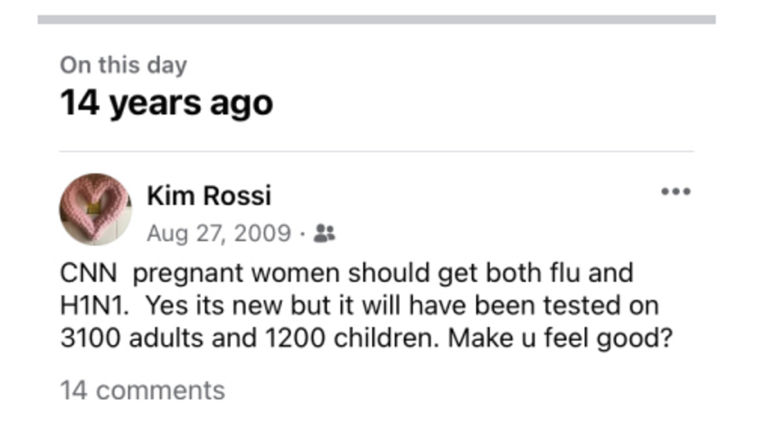Visit Kim Rossi's profile via name
The width and height of the screenshot is (764, 422).
point(209,196)
